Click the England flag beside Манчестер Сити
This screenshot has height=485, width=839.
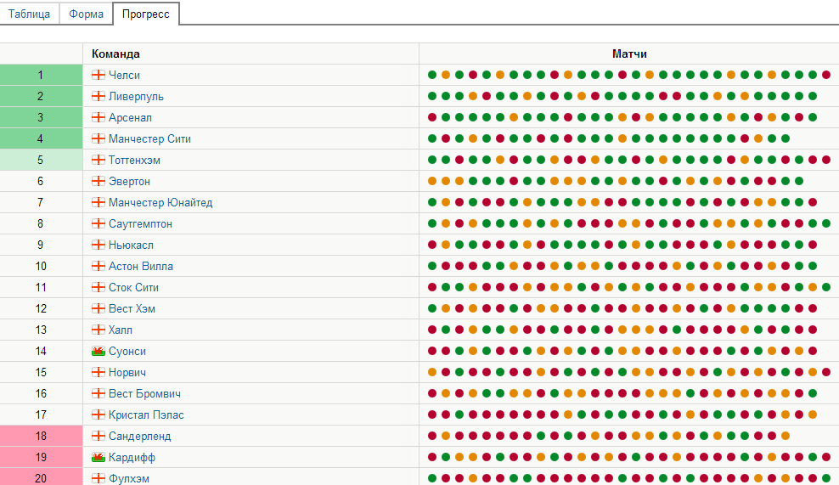coord(99,138)
